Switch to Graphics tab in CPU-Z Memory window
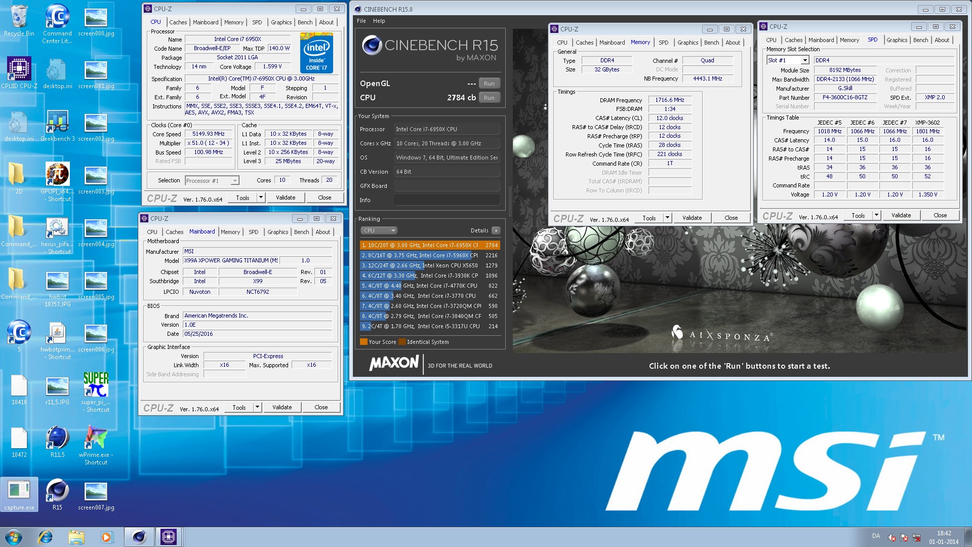The height and width of the screenshot is (547, 972). [687, 43]
